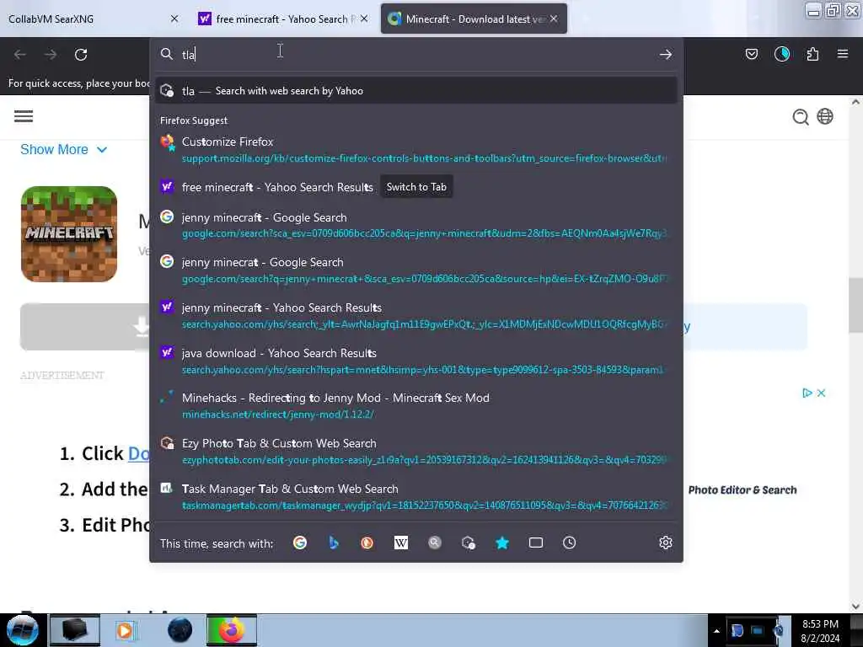Open the Firefox account profile icon

[781, 54]
